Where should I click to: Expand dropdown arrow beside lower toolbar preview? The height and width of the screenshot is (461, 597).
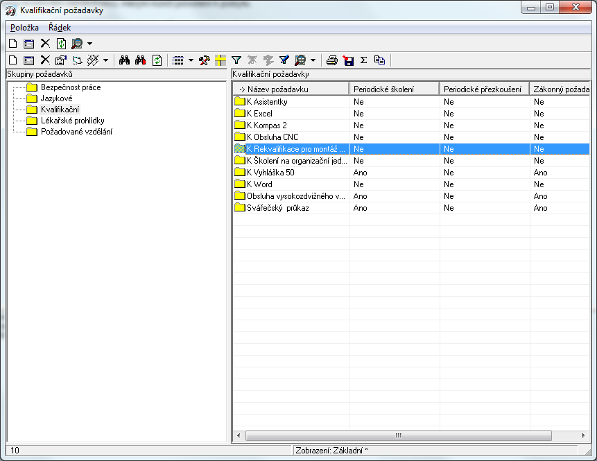pos(313,60)
